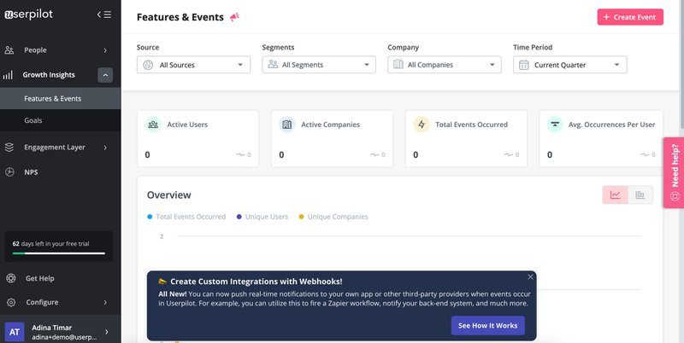Viewport: 684px width, 343px height.
Task: Switch to line chart view
Action: pyautogui.click(x=615, y=195)
